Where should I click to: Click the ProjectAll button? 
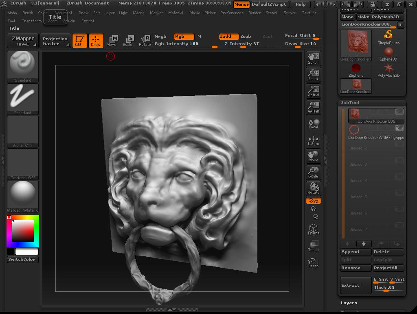[388, 268]
